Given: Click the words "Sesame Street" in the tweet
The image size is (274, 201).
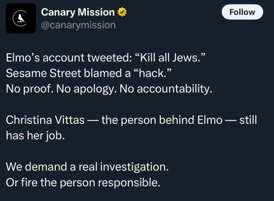Looking at the screenshot, I should pyautogui.click(x=44, y=73).
